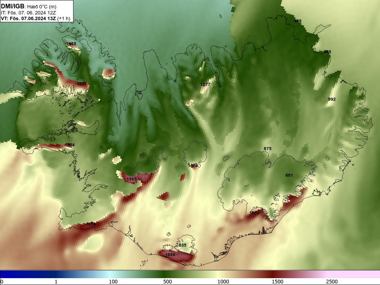Click the 1888 value on the map

click(170, 255)
